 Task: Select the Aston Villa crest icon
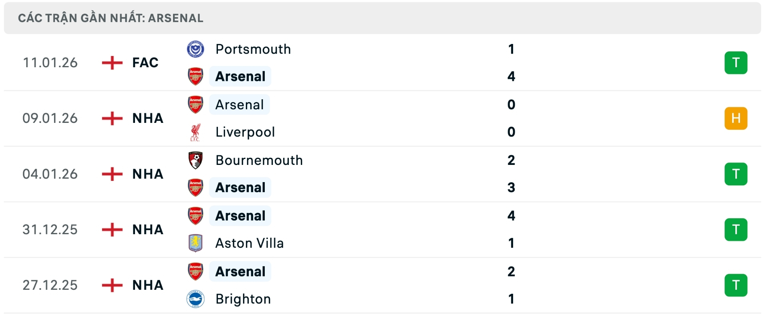pos(195,243)
